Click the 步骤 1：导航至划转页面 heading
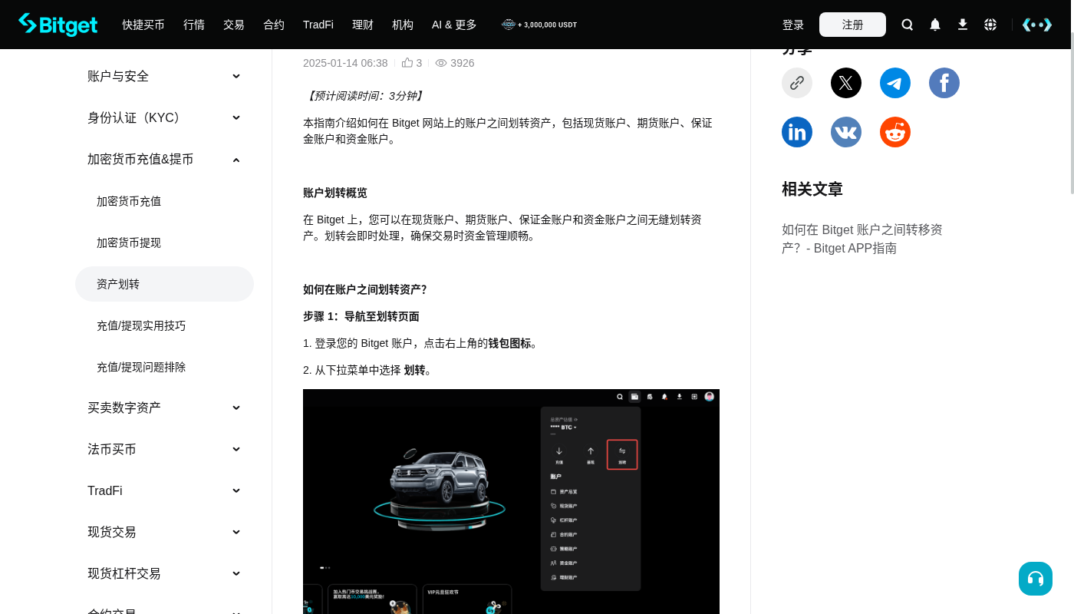The image size is (1074, 614). (x=361, y=316)
